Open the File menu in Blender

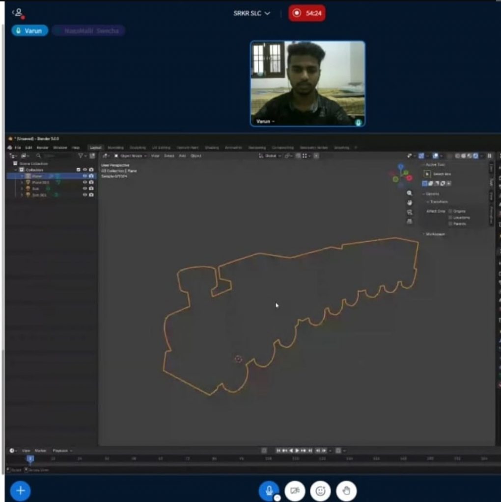tap(18, 148)
